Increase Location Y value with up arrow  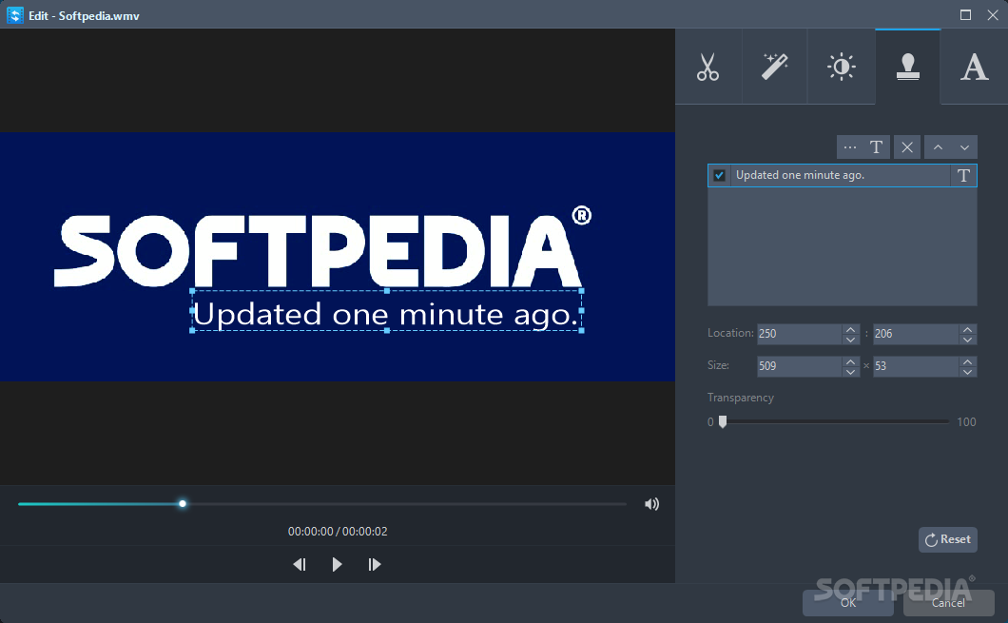tap(967, 329)
